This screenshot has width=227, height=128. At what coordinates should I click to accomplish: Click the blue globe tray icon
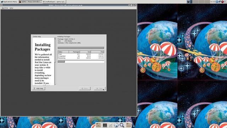(217, 2)
